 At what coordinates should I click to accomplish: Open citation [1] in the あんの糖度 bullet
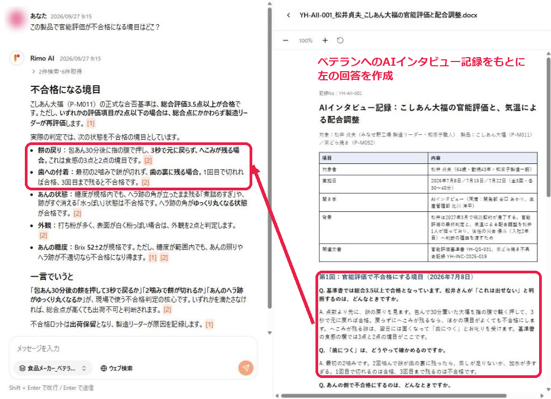pos(153,258)
